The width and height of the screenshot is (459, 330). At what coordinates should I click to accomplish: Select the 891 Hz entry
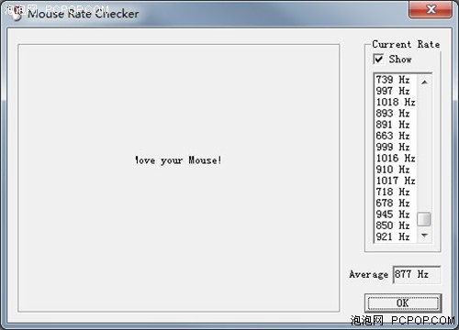[395, 125]
